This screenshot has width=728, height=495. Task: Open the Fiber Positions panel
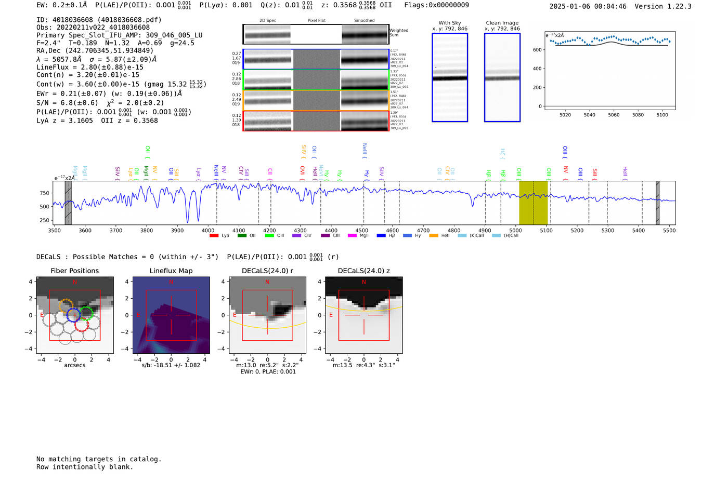(75, 315)
